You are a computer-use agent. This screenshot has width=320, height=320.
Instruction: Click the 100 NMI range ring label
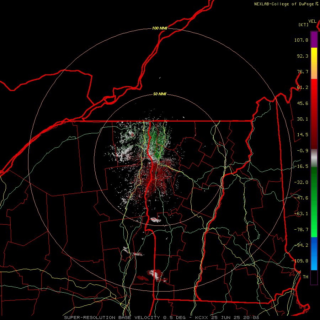[160, 28]
